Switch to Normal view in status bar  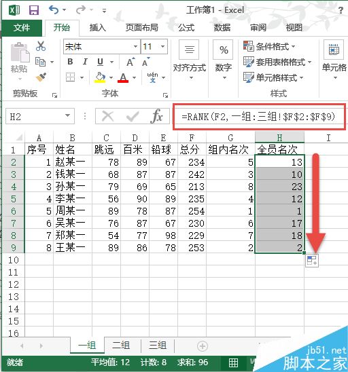[x=233, y=362]
